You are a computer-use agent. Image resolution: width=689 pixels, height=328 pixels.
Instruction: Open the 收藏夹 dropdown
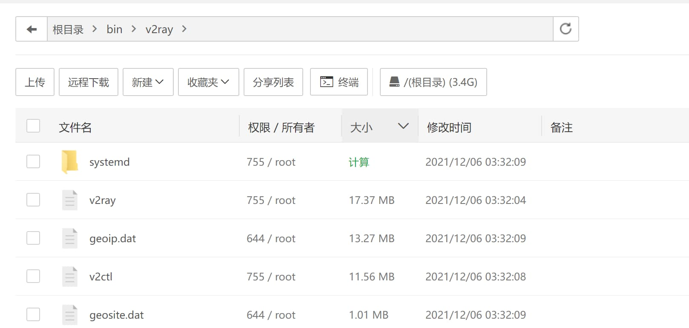point(209,82)
